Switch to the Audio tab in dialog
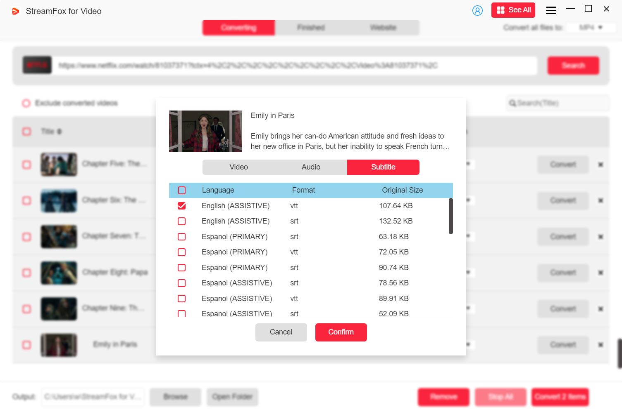622x412 pixels. pos(311,167)
